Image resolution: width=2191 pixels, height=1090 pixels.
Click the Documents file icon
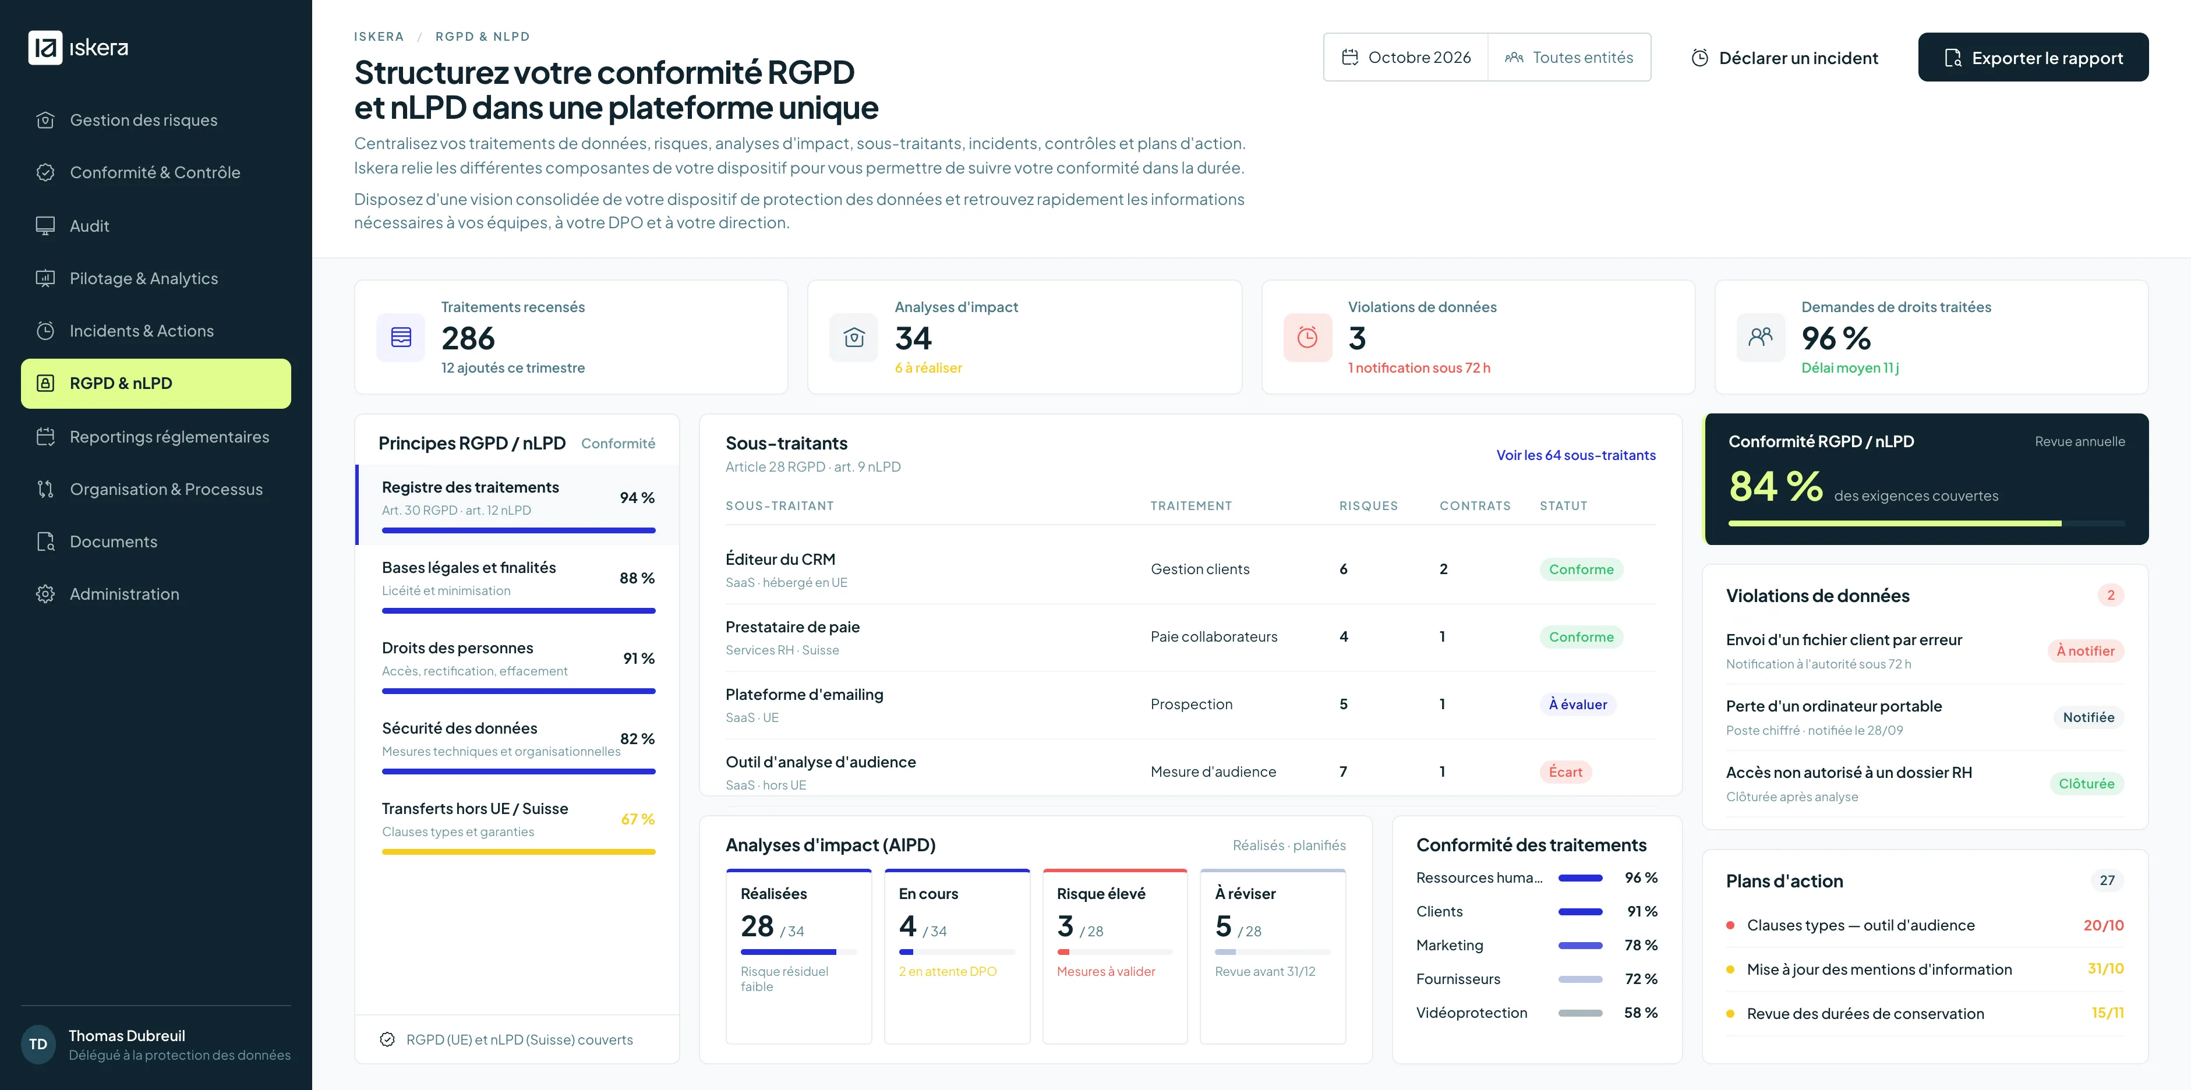point(46,542)
